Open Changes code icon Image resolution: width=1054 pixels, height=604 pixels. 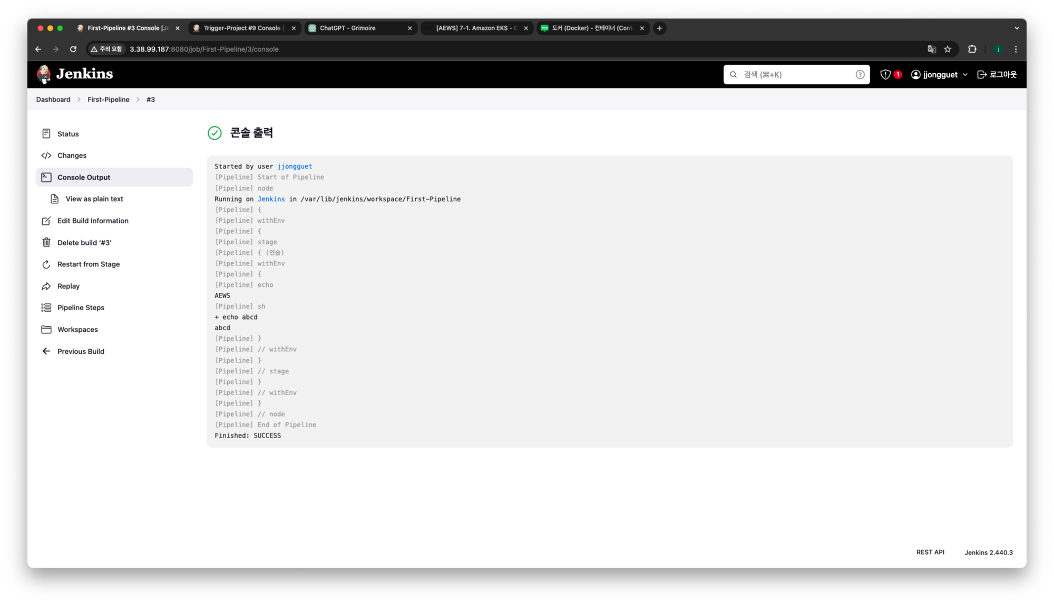pyautogui.click(x=46, y=155)
